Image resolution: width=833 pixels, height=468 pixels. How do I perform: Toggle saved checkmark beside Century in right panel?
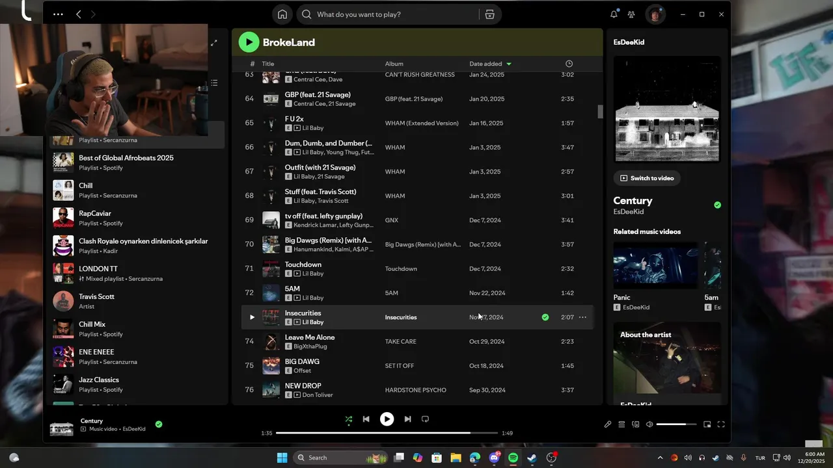(x=717, y=205)
